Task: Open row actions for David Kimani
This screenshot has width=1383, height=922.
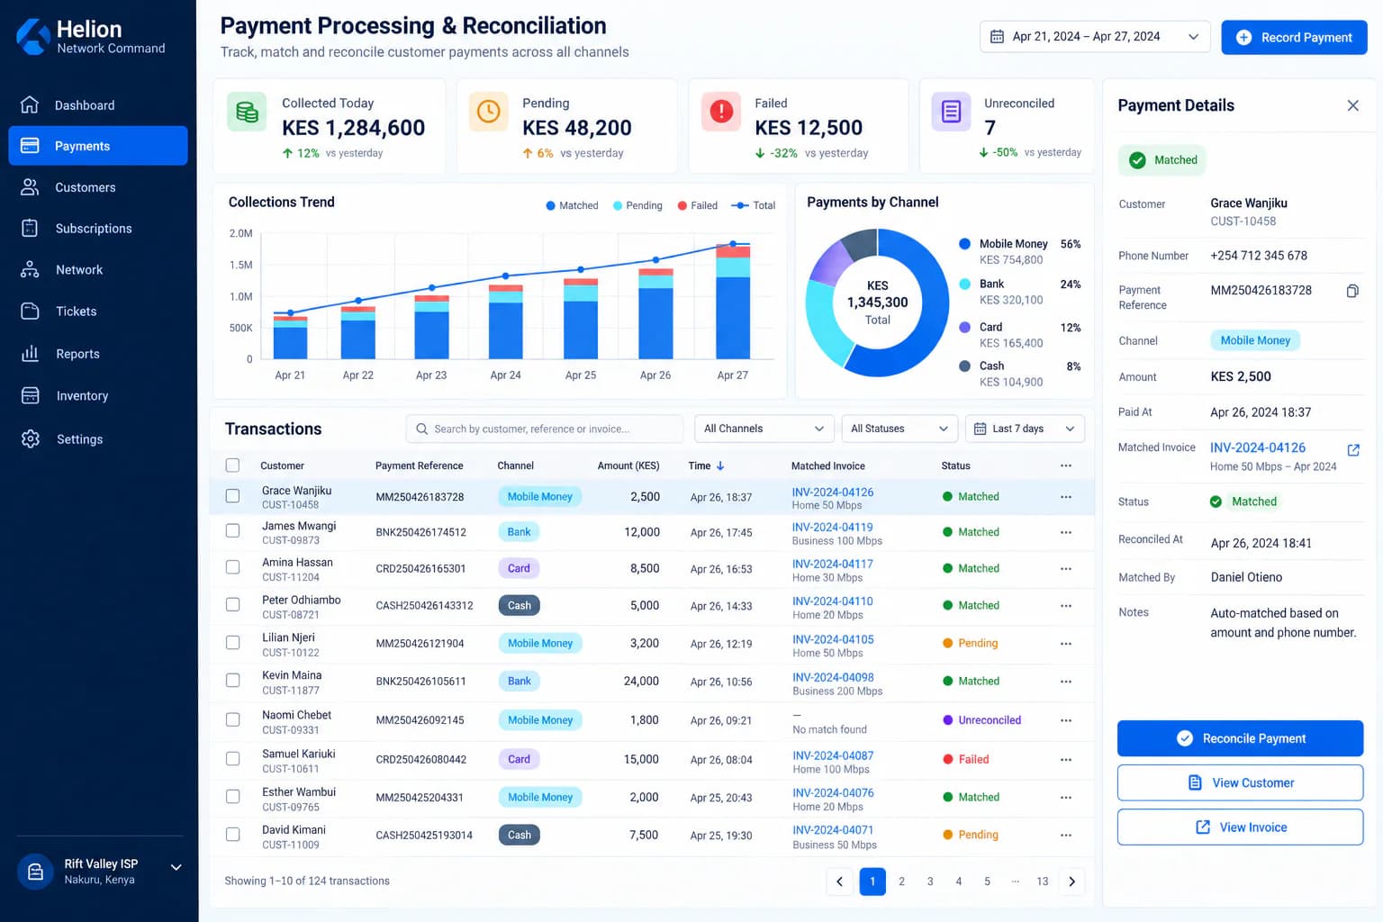Action: point(1066,835)
